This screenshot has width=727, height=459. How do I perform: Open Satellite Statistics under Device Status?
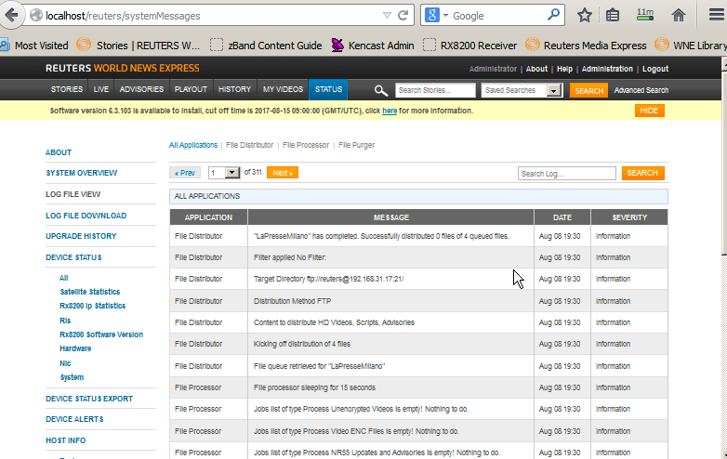89,292
